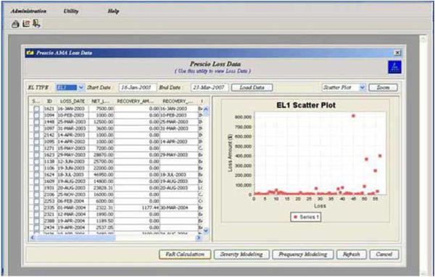Open the Utility menu
The height and width of the screenshot is (277, 435).
(71, 12)
